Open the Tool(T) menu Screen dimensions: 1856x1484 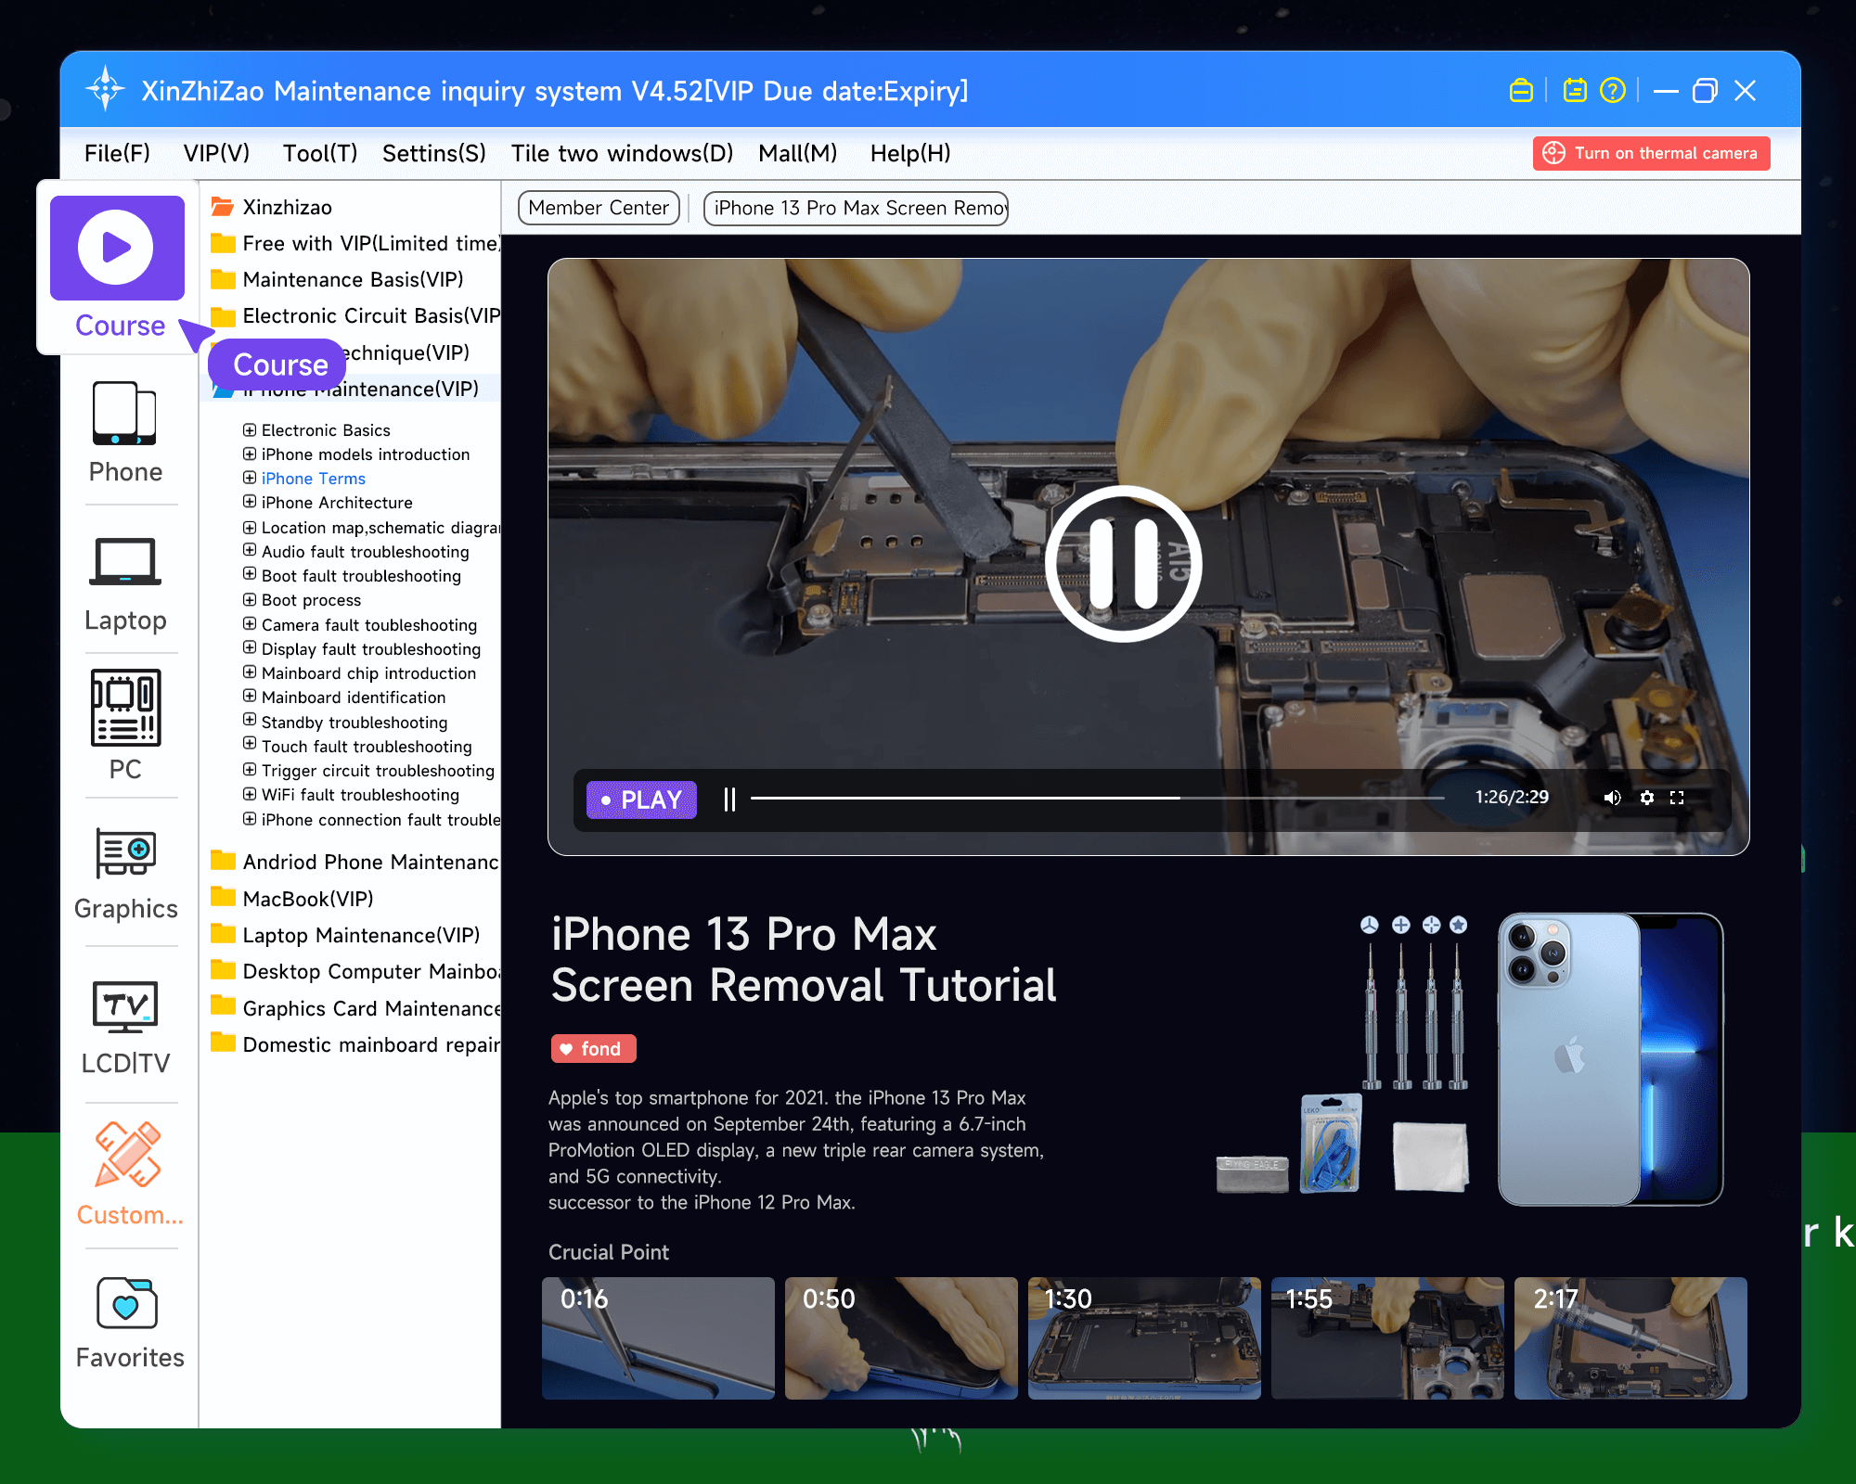point(319,153)
